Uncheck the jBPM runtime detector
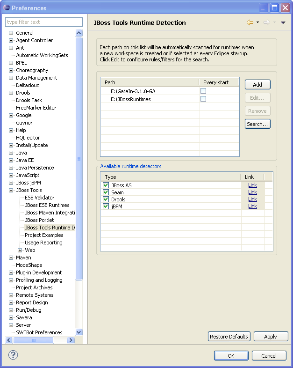Screen dimensions: 293x368 (x=106, y=206)
